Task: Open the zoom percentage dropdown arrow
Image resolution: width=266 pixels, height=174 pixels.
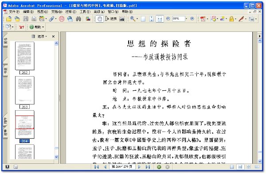Action: [187, 19]
